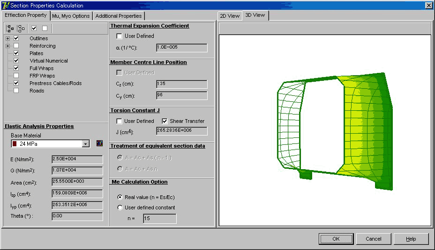Click the G (N/mm2) field

pyautogui.click(x=77, y=171)
